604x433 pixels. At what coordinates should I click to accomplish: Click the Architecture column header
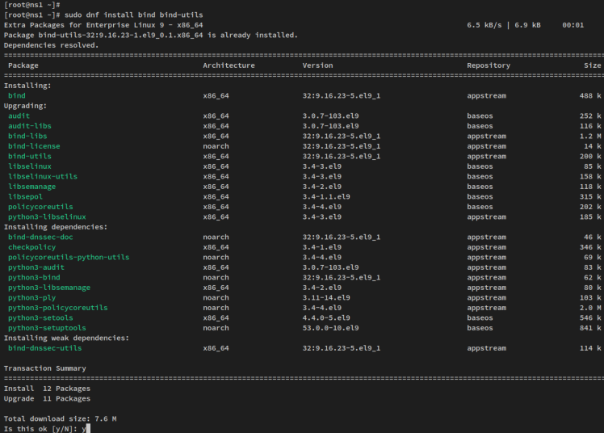(x=229, y=65)
